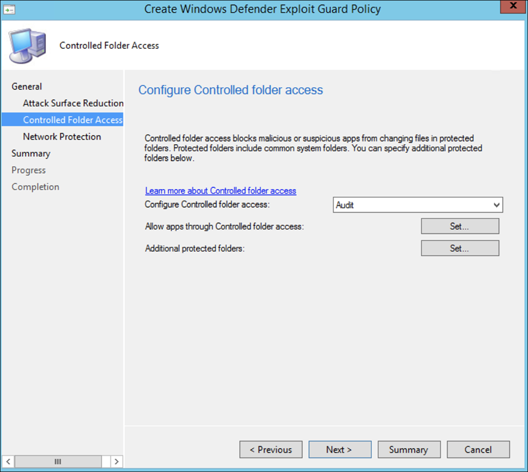Click the Controlled Folder Access header title
This screenshot has height=472, width=528.
[x=109, y=45]
